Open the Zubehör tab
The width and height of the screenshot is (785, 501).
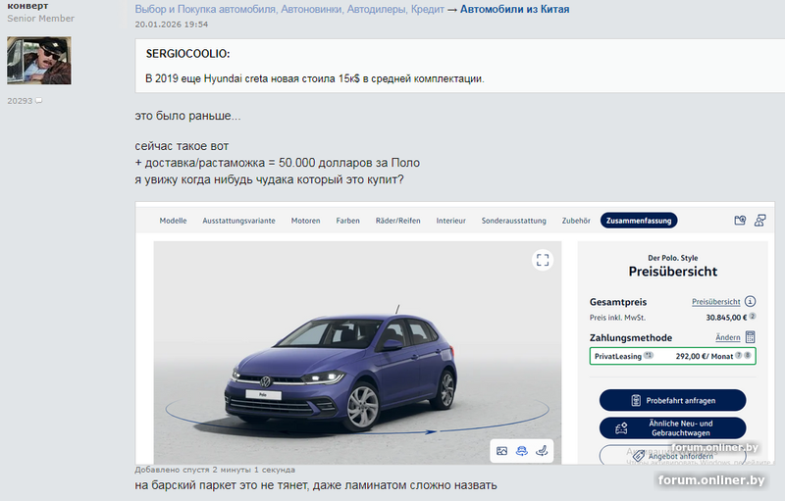[576, 221]
